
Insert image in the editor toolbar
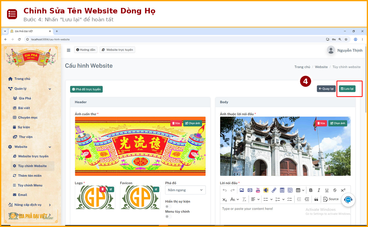[x=242, y=190]
